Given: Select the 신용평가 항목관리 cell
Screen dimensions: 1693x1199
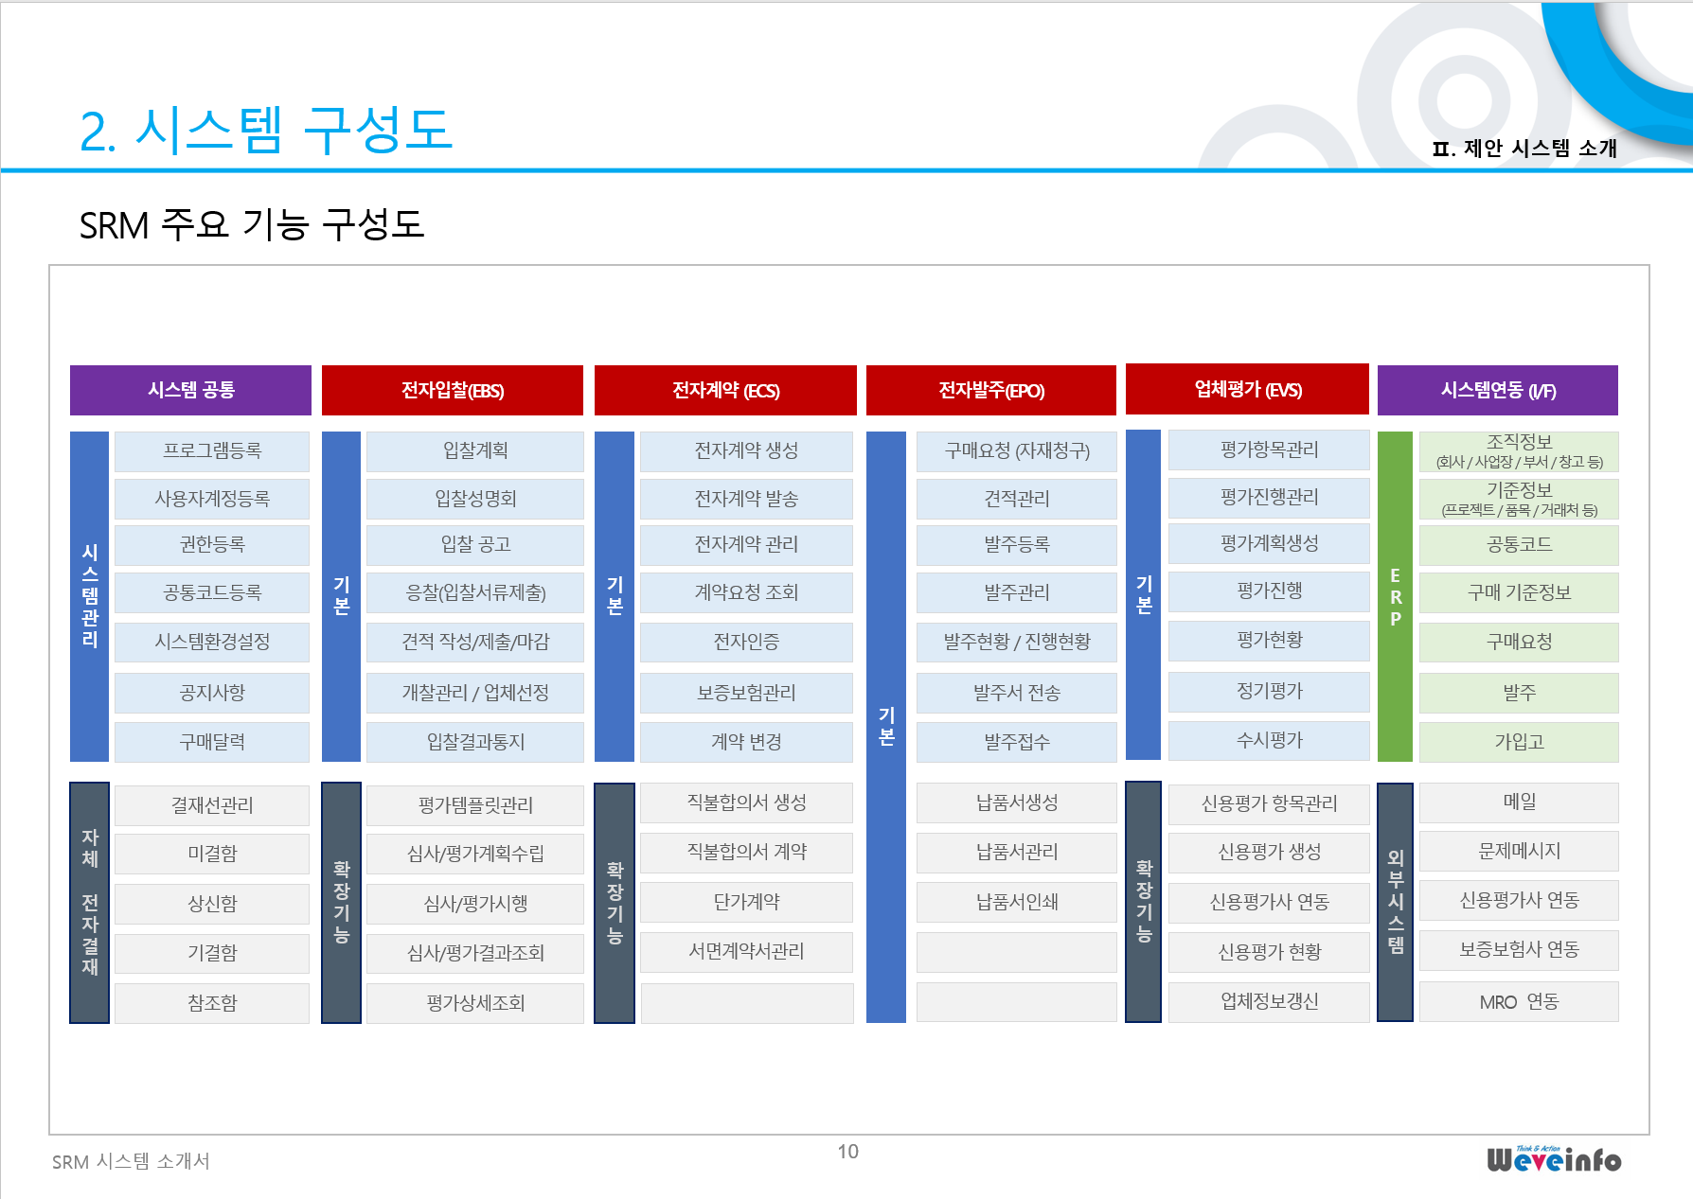Looking at the screenshot, I should pyautogui.click(x=1269, y=803).
